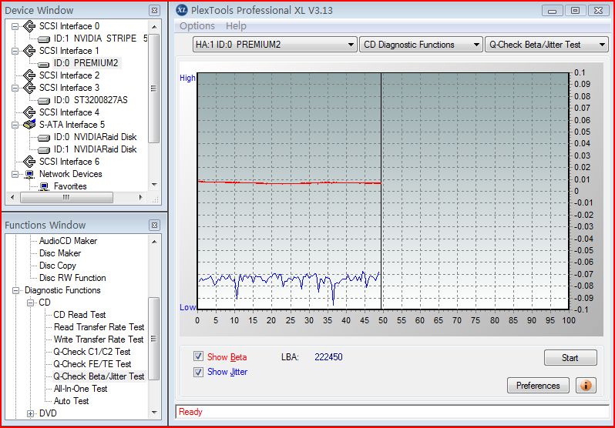
Task: Click the SCSI Interface 3 adapter icon
Action: click(x=29, y=88)
